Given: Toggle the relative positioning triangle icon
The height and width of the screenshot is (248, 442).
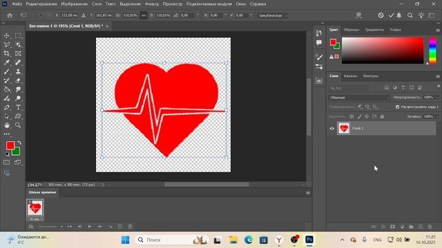Looking at the screenshot, I should (x=84, y=15).
